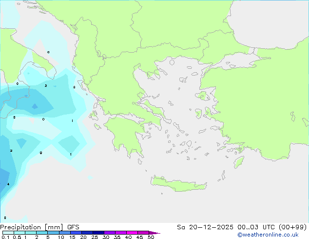The width and height of the screenshot is (309, 239).
Task: Click the '50' legend scale label
Action: coord(151,237)
